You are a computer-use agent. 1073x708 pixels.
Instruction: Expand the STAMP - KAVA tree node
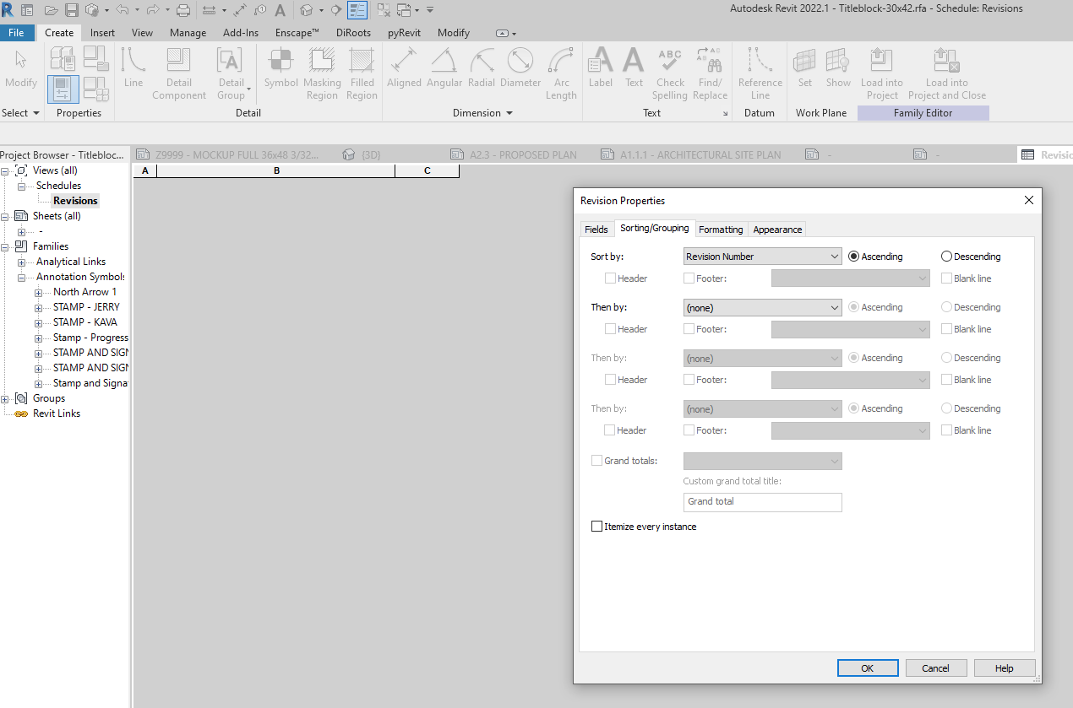[x=38, y=322]
